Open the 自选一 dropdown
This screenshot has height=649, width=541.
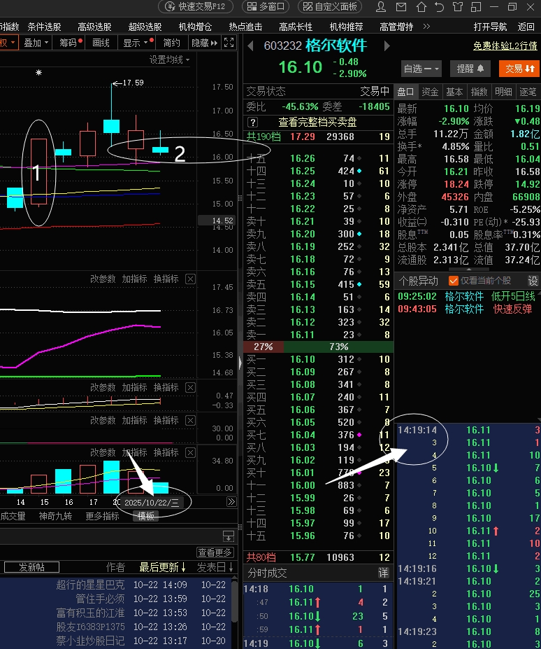click(421, 69)
